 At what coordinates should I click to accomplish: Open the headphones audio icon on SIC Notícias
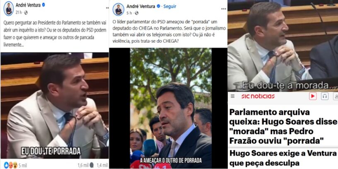[325, 96]
